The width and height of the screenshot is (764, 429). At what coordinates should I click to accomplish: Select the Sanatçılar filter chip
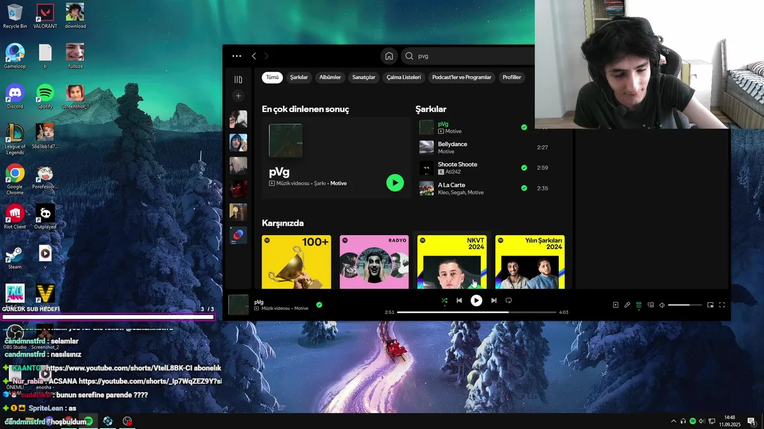(x=363, y=77)
